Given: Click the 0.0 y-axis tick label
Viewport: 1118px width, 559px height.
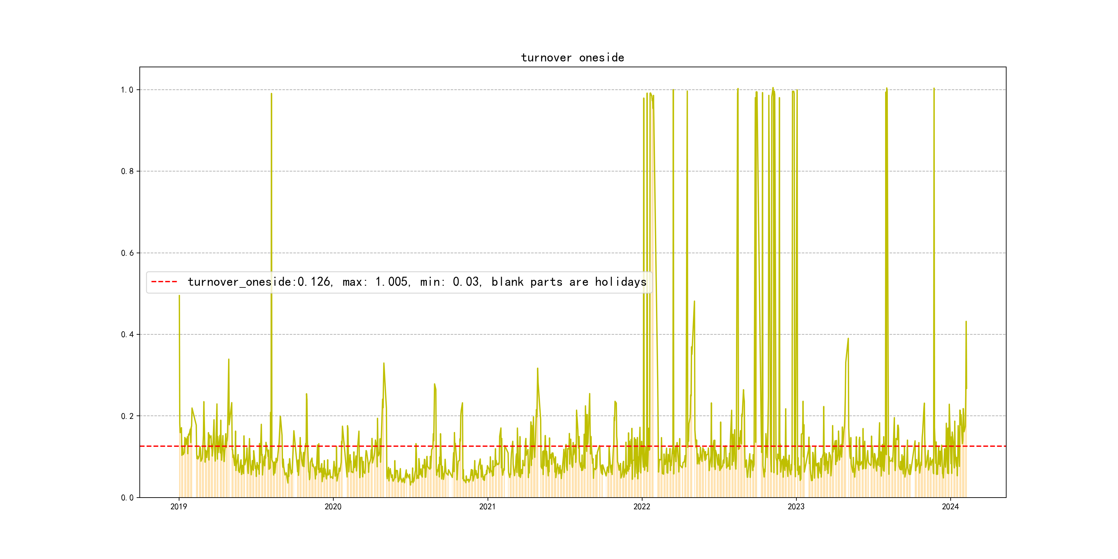Looking at the screenshot, I should coord(127,498).
